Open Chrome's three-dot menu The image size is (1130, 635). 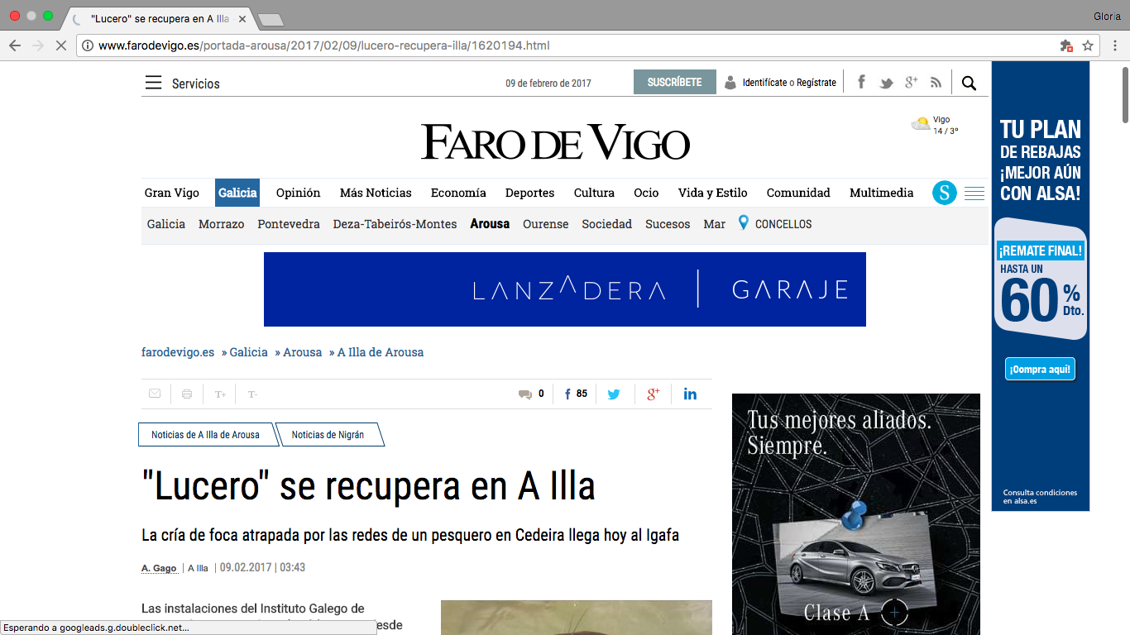point(1113,45)
